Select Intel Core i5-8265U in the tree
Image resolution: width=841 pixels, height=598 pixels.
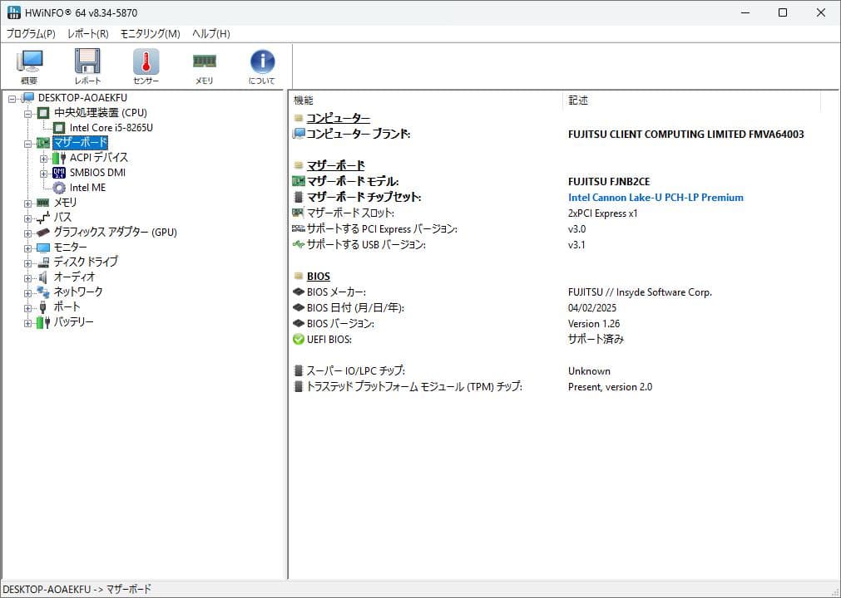(111, 128)
